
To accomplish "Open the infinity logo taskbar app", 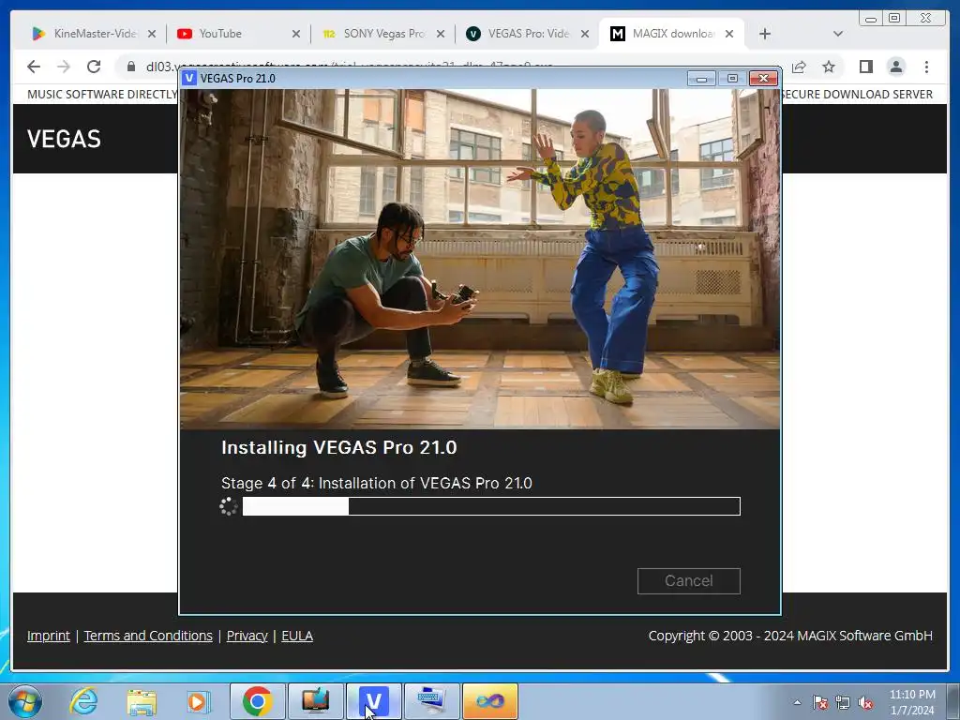I will pyautogui.click(x=489, y=701).
